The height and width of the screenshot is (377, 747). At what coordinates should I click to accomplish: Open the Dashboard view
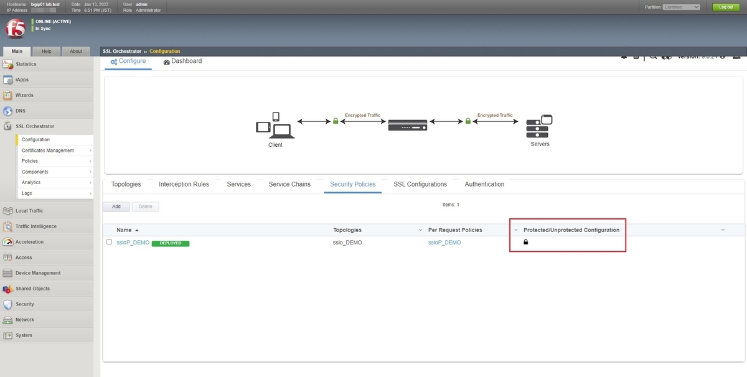point(182,61)
